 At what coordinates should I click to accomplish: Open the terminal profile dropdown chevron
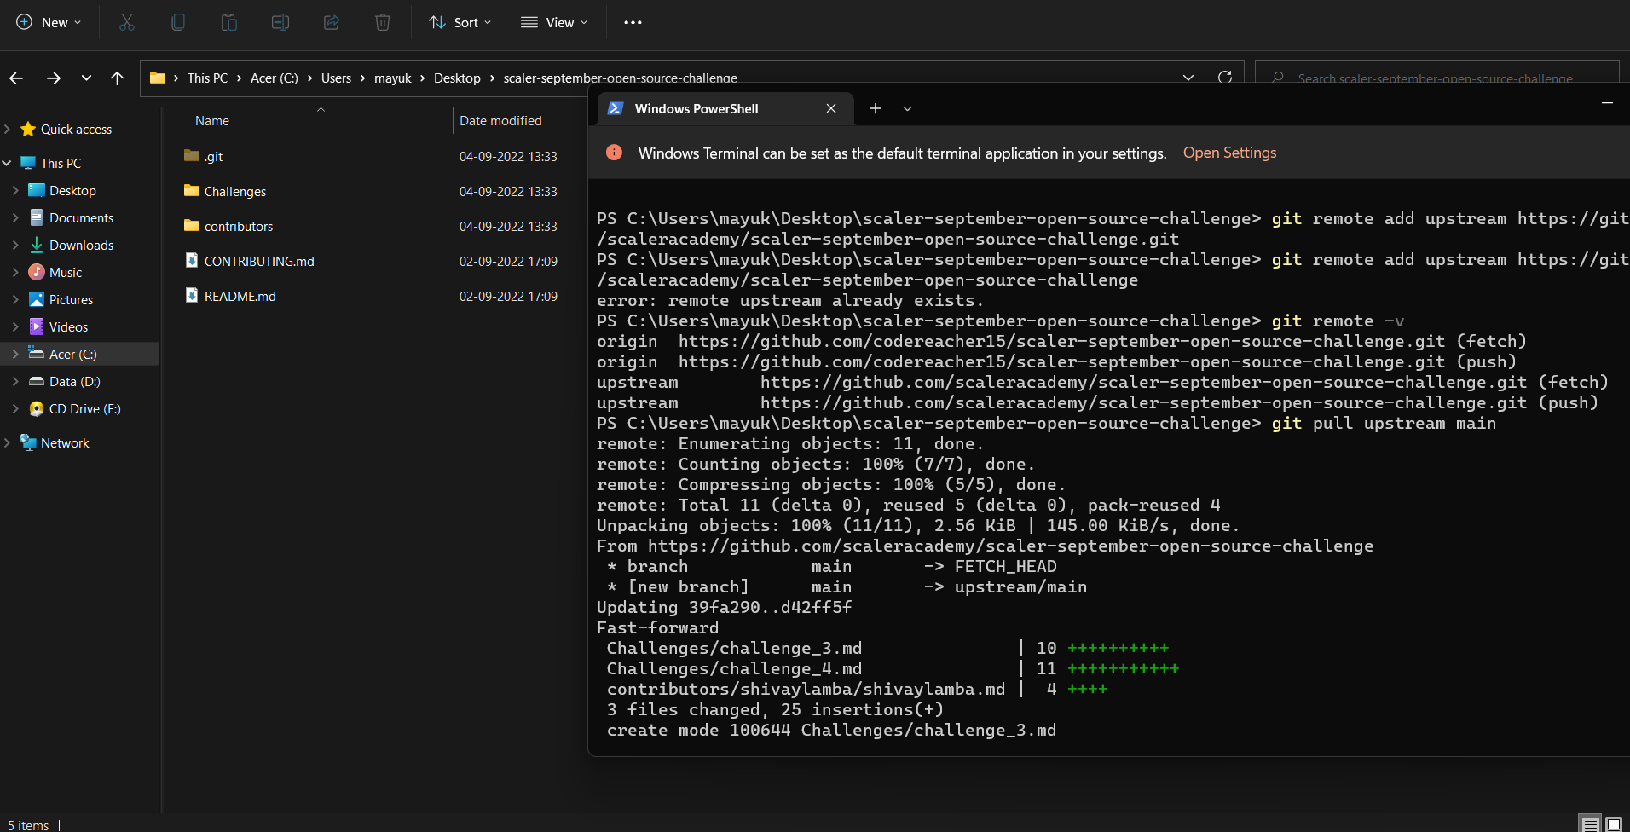[x=907, y=108]
